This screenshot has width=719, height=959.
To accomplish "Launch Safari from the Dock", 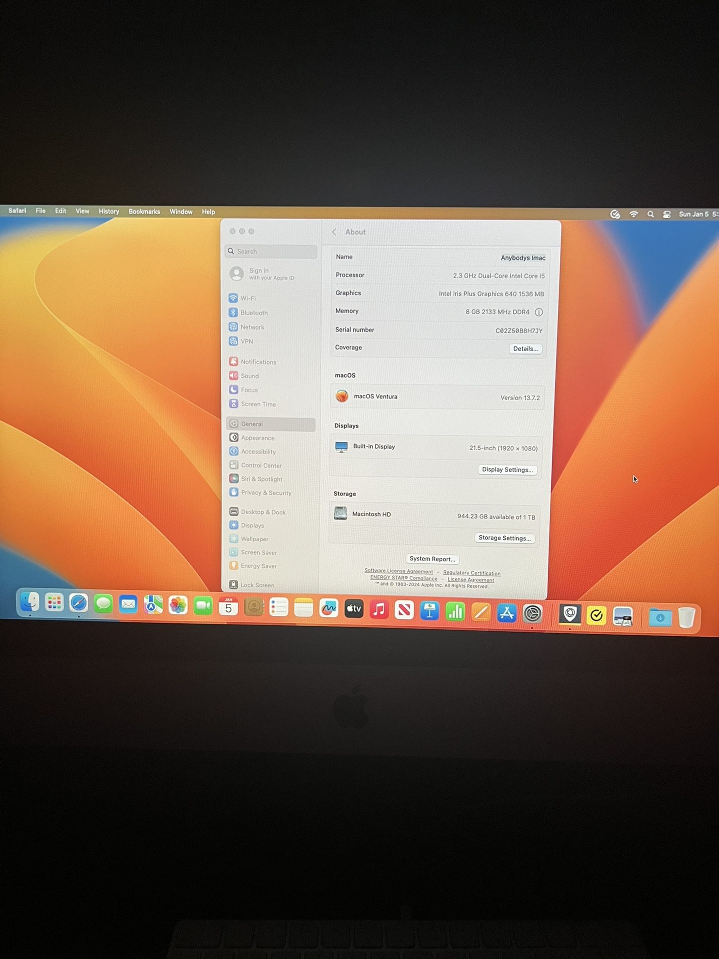I will (x=79, y=603).
